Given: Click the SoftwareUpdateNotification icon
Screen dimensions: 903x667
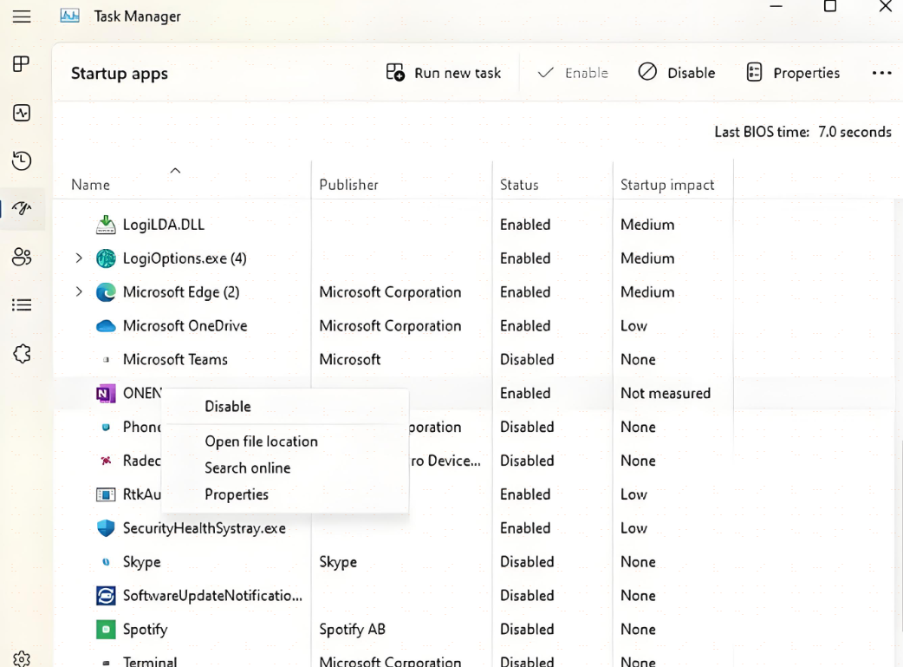Looking at the screenshot, I should click(106, 596).
